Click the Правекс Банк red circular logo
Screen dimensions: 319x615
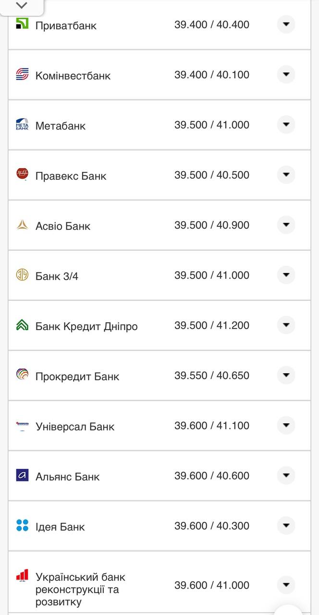point(22,174)
